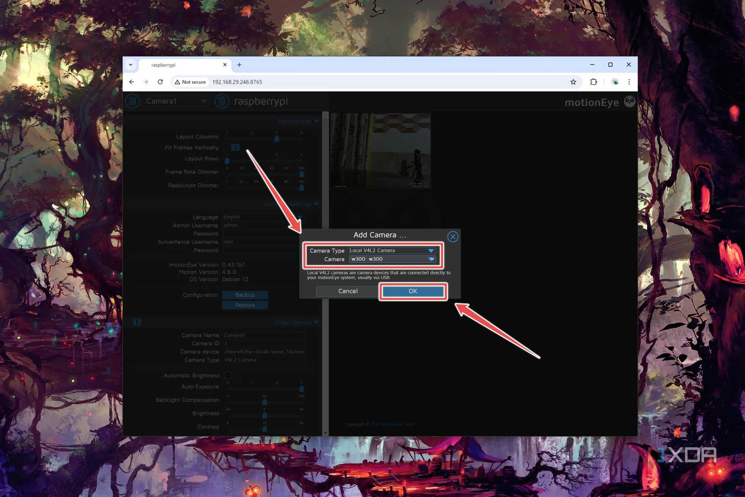The width and height of the screenshot is (745, 497).
Task: Click the Motion Version value 4.6.0
Action: 229,272
